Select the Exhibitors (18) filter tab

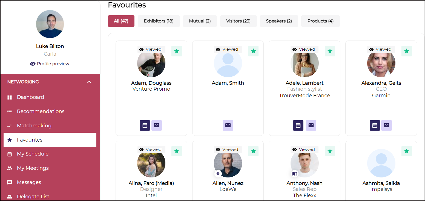coord(159,21)
